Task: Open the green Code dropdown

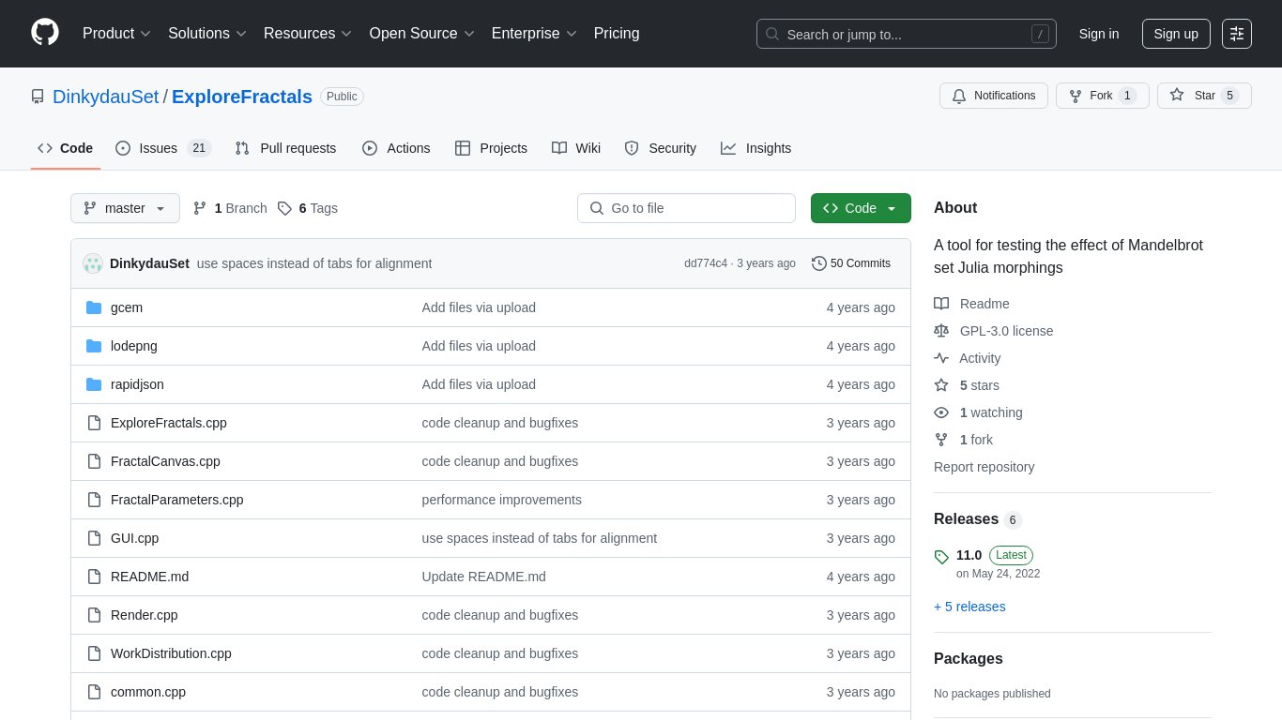Action: click(860, 208)
